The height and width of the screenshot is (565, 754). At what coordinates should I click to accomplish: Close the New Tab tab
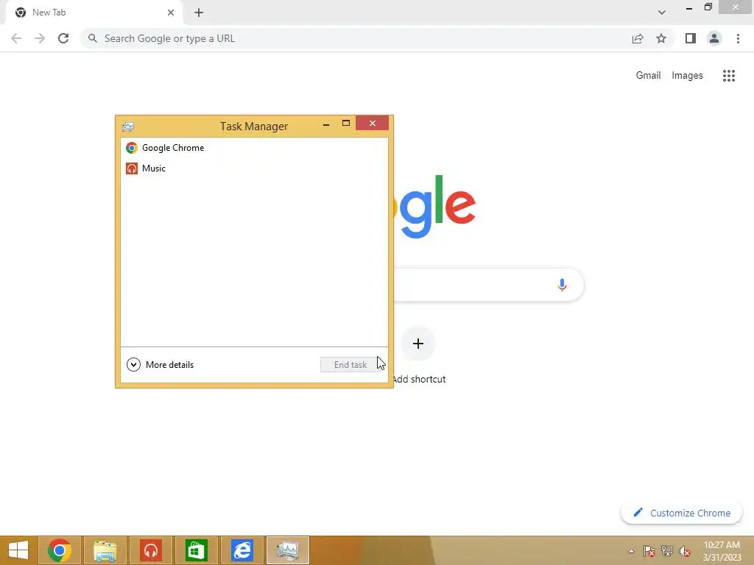point(171,13)
